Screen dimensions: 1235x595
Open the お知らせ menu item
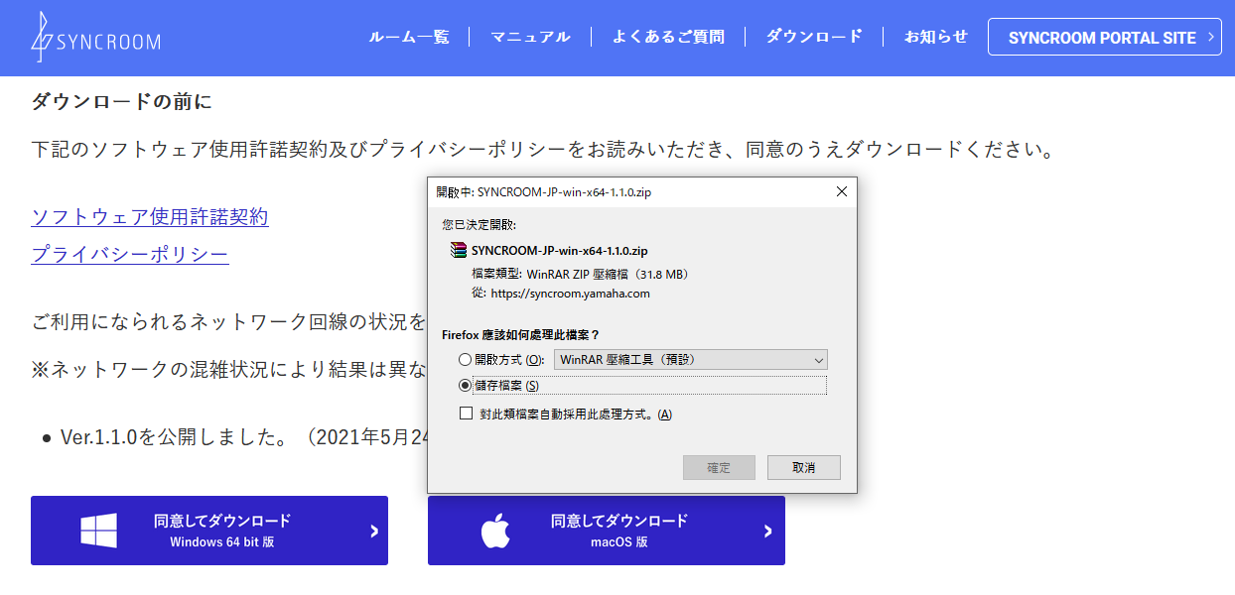[935, 37]
